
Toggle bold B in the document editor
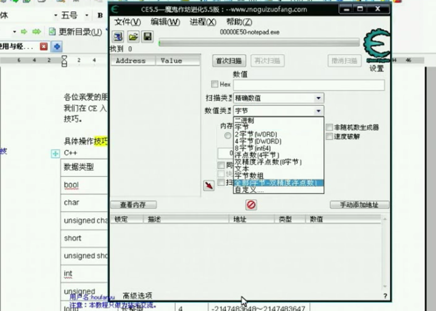[100, 16]
